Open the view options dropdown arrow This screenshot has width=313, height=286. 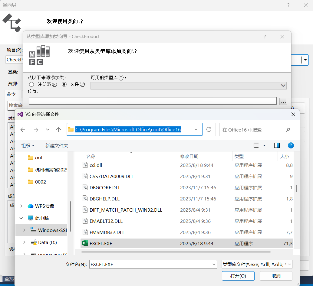[x=264, y=145]
